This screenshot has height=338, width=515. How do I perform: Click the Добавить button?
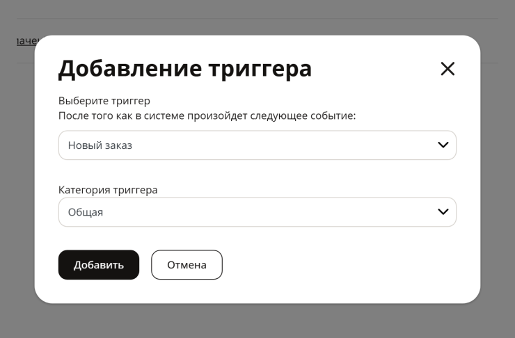[99, 265]
